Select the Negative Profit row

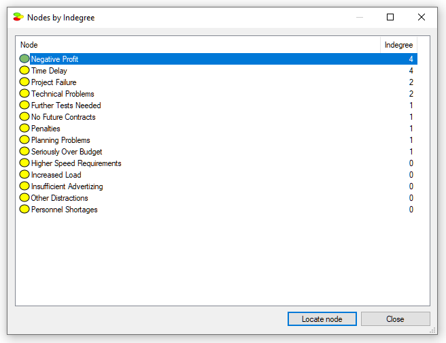[x=218, y=59]
